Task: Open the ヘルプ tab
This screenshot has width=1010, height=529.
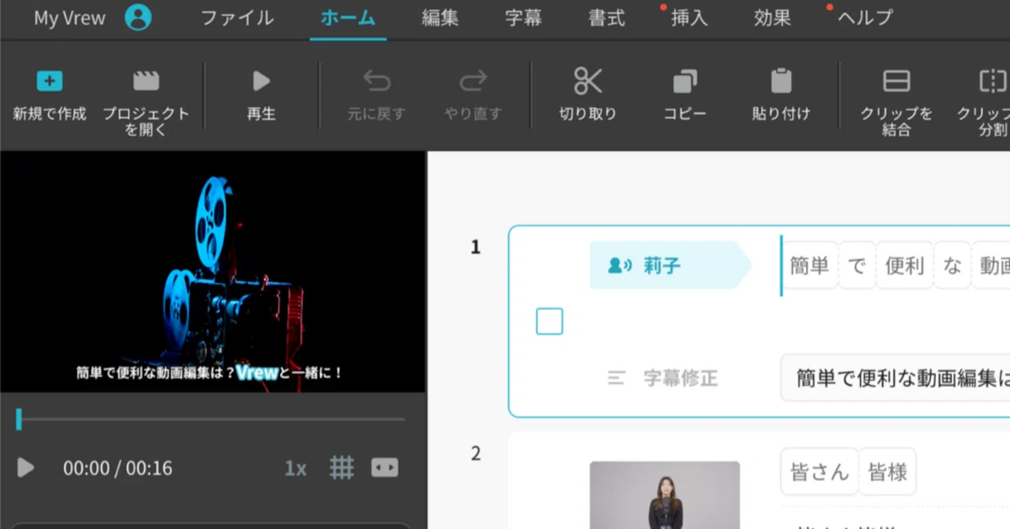Action: [x=865, y=18]
